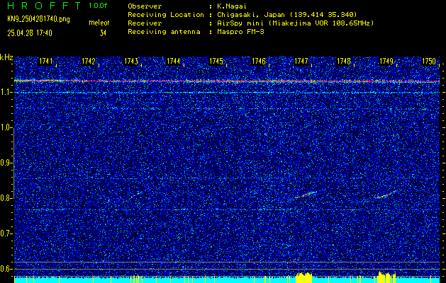Select the Chigasaki, Japan coordinates text

click(286, 14)
